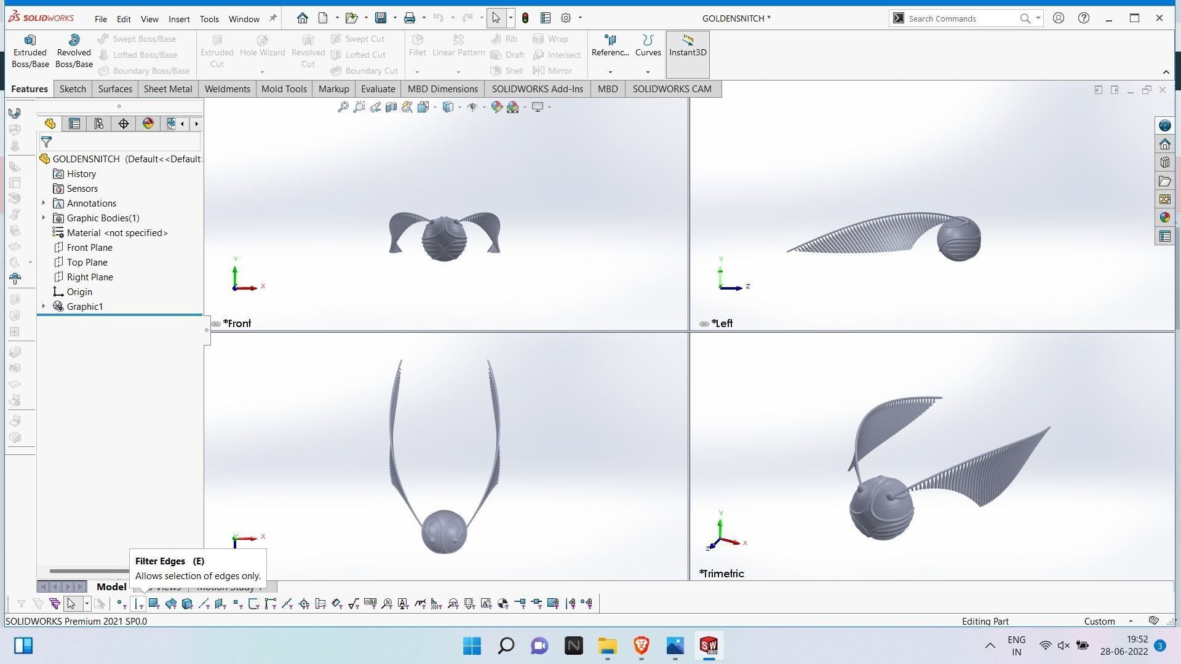Open the View Palette task pane

(1164, 199)
